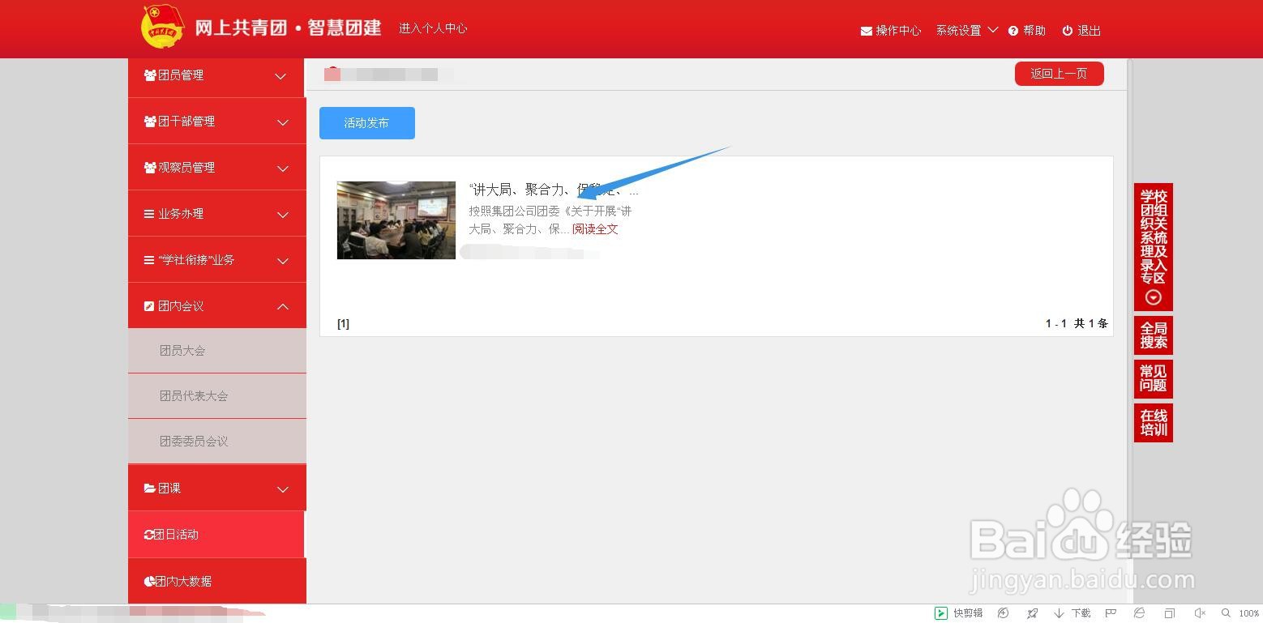
Task: Expand the 学校团组织 panel circular arrow
Action: [x=1153, y=297]
